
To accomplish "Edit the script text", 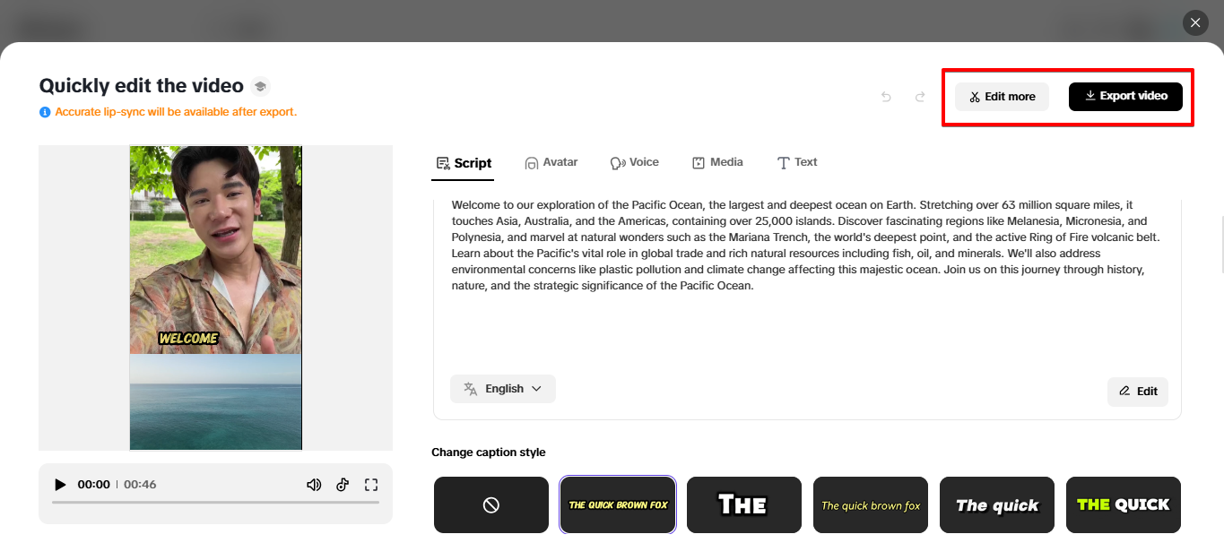I will [x=1138, y=392].
